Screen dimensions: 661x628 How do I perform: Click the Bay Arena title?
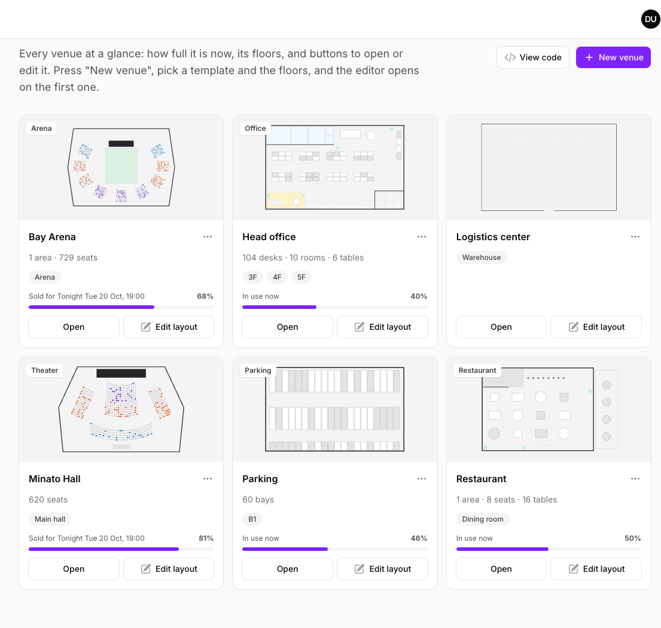coord(52,237)
